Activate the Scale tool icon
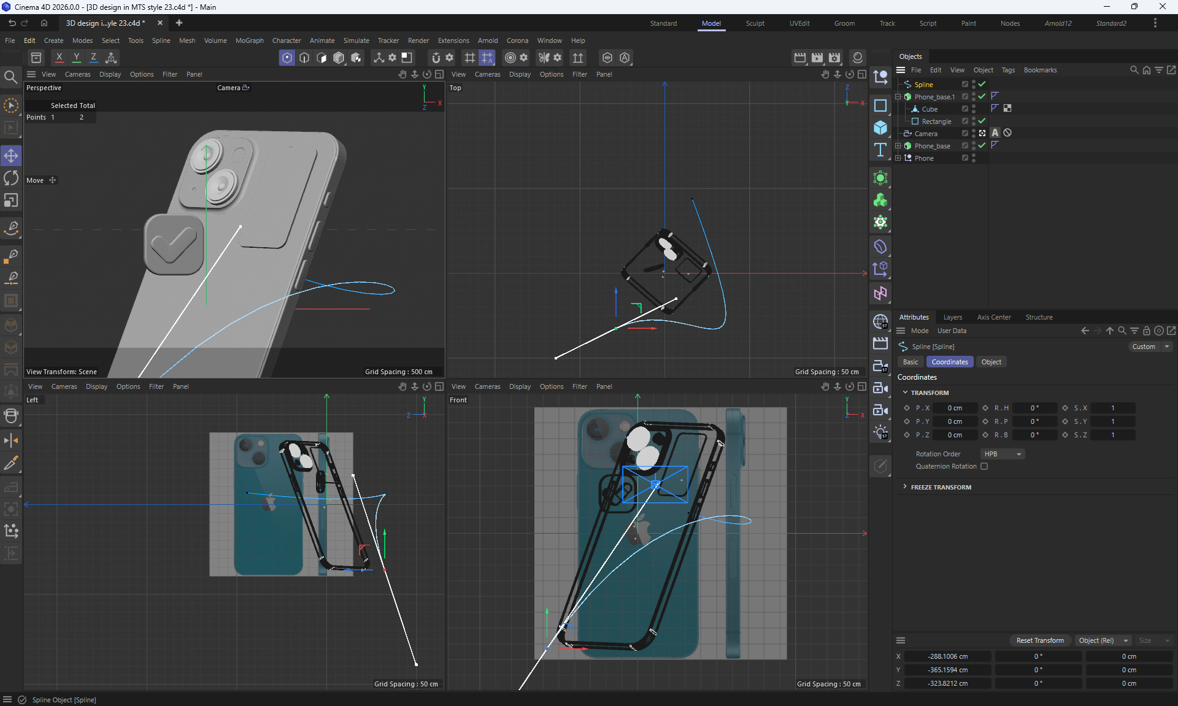Image resolution: width=1178 pixels, height=706 pixels. pyautogui.click(x=11, y=201)
